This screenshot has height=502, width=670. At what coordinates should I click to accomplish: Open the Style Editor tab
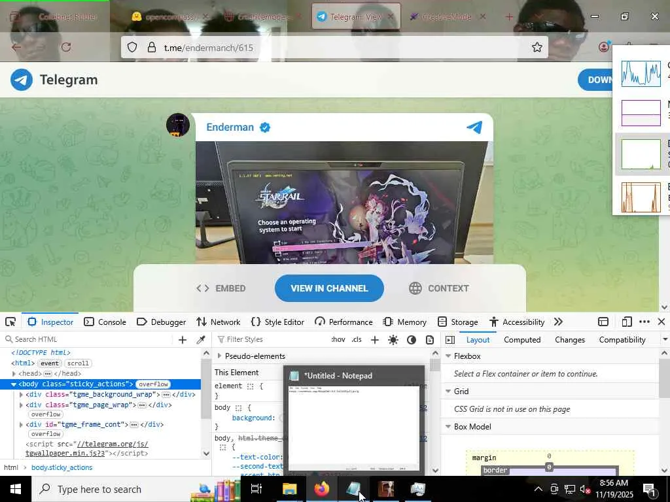coord(277,322)
